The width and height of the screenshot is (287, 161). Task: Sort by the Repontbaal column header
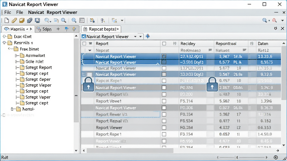[231, 43]
